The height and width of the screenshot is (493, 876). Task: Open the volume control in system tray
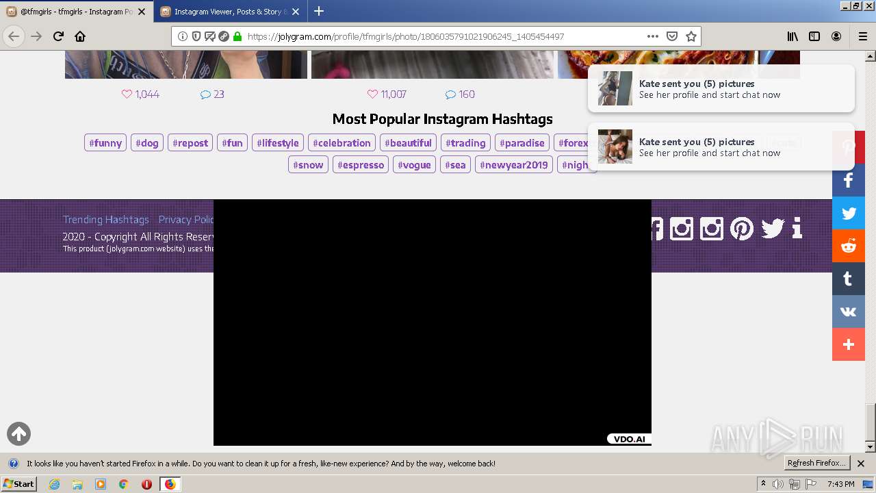click(x=778, y=484)
